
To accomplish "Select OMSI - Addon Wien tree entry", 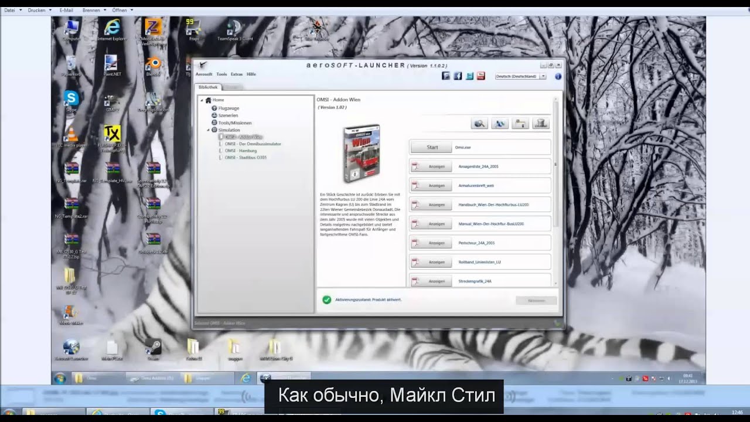I will point(243,137).
